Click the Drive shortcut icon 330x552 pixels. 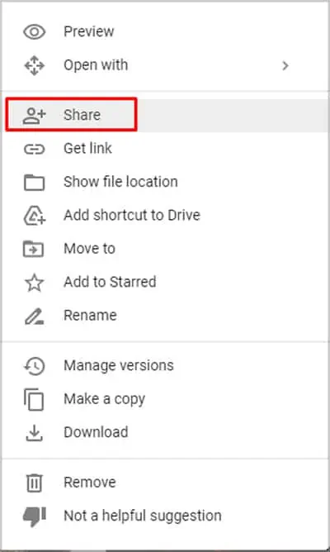(34, 216)
